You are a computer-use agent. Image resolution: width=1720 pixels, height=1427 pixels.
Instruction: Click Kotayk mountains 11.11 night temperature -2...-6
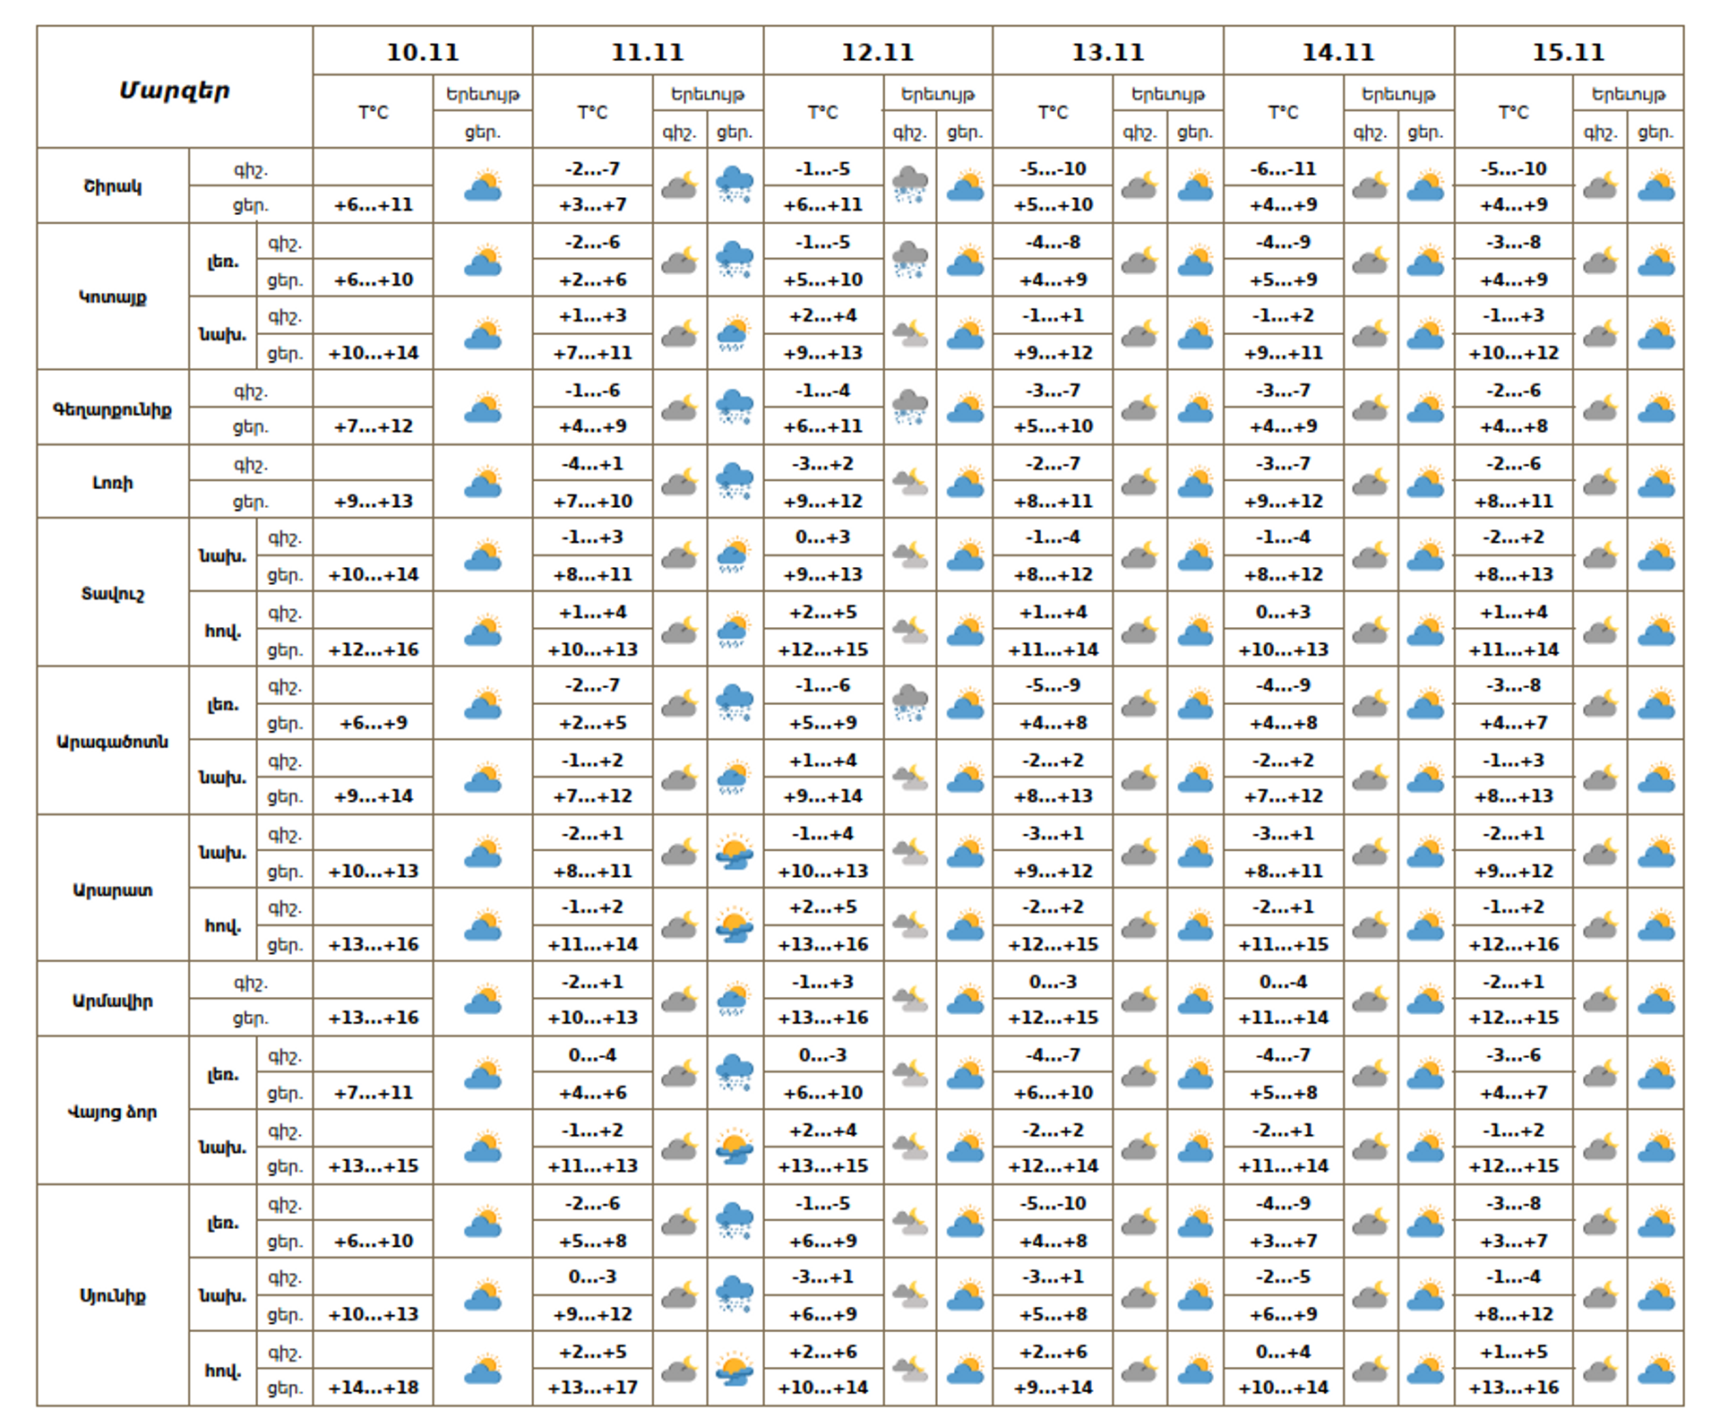tap(593, 242)
